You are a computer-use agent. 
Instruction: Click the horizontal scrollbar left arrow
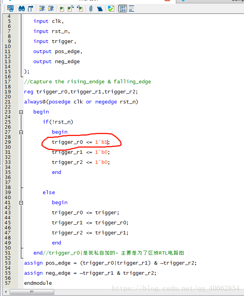click(6, 292)
